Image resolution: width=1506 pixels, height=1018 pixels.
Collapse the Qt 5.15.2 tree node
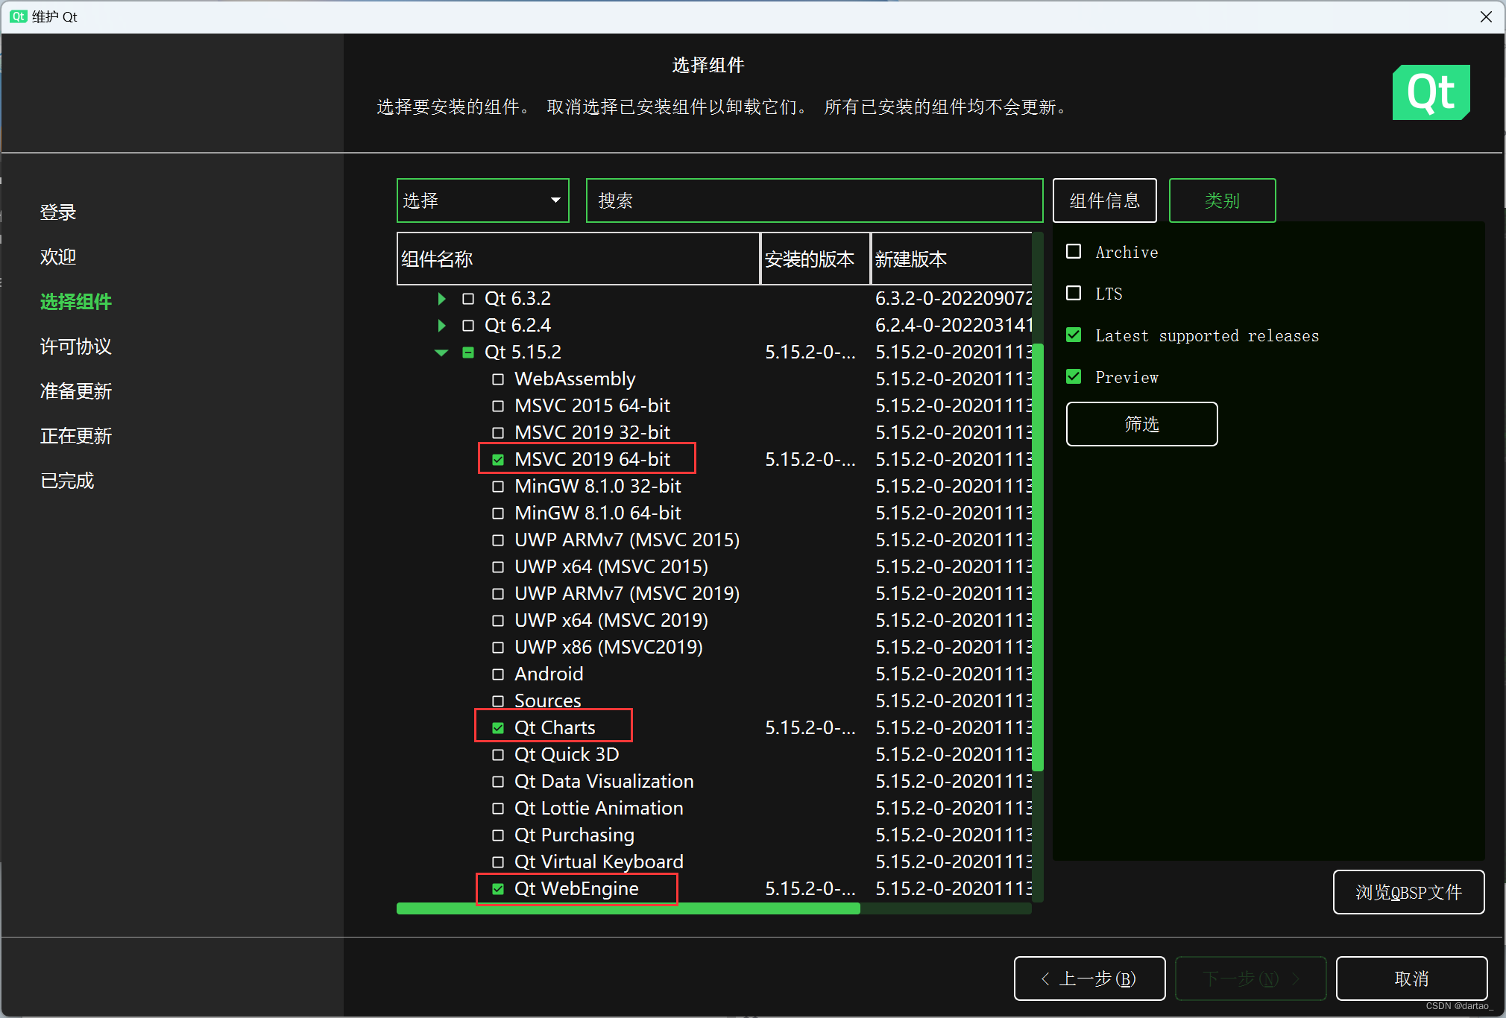click(x=441, y=352)
